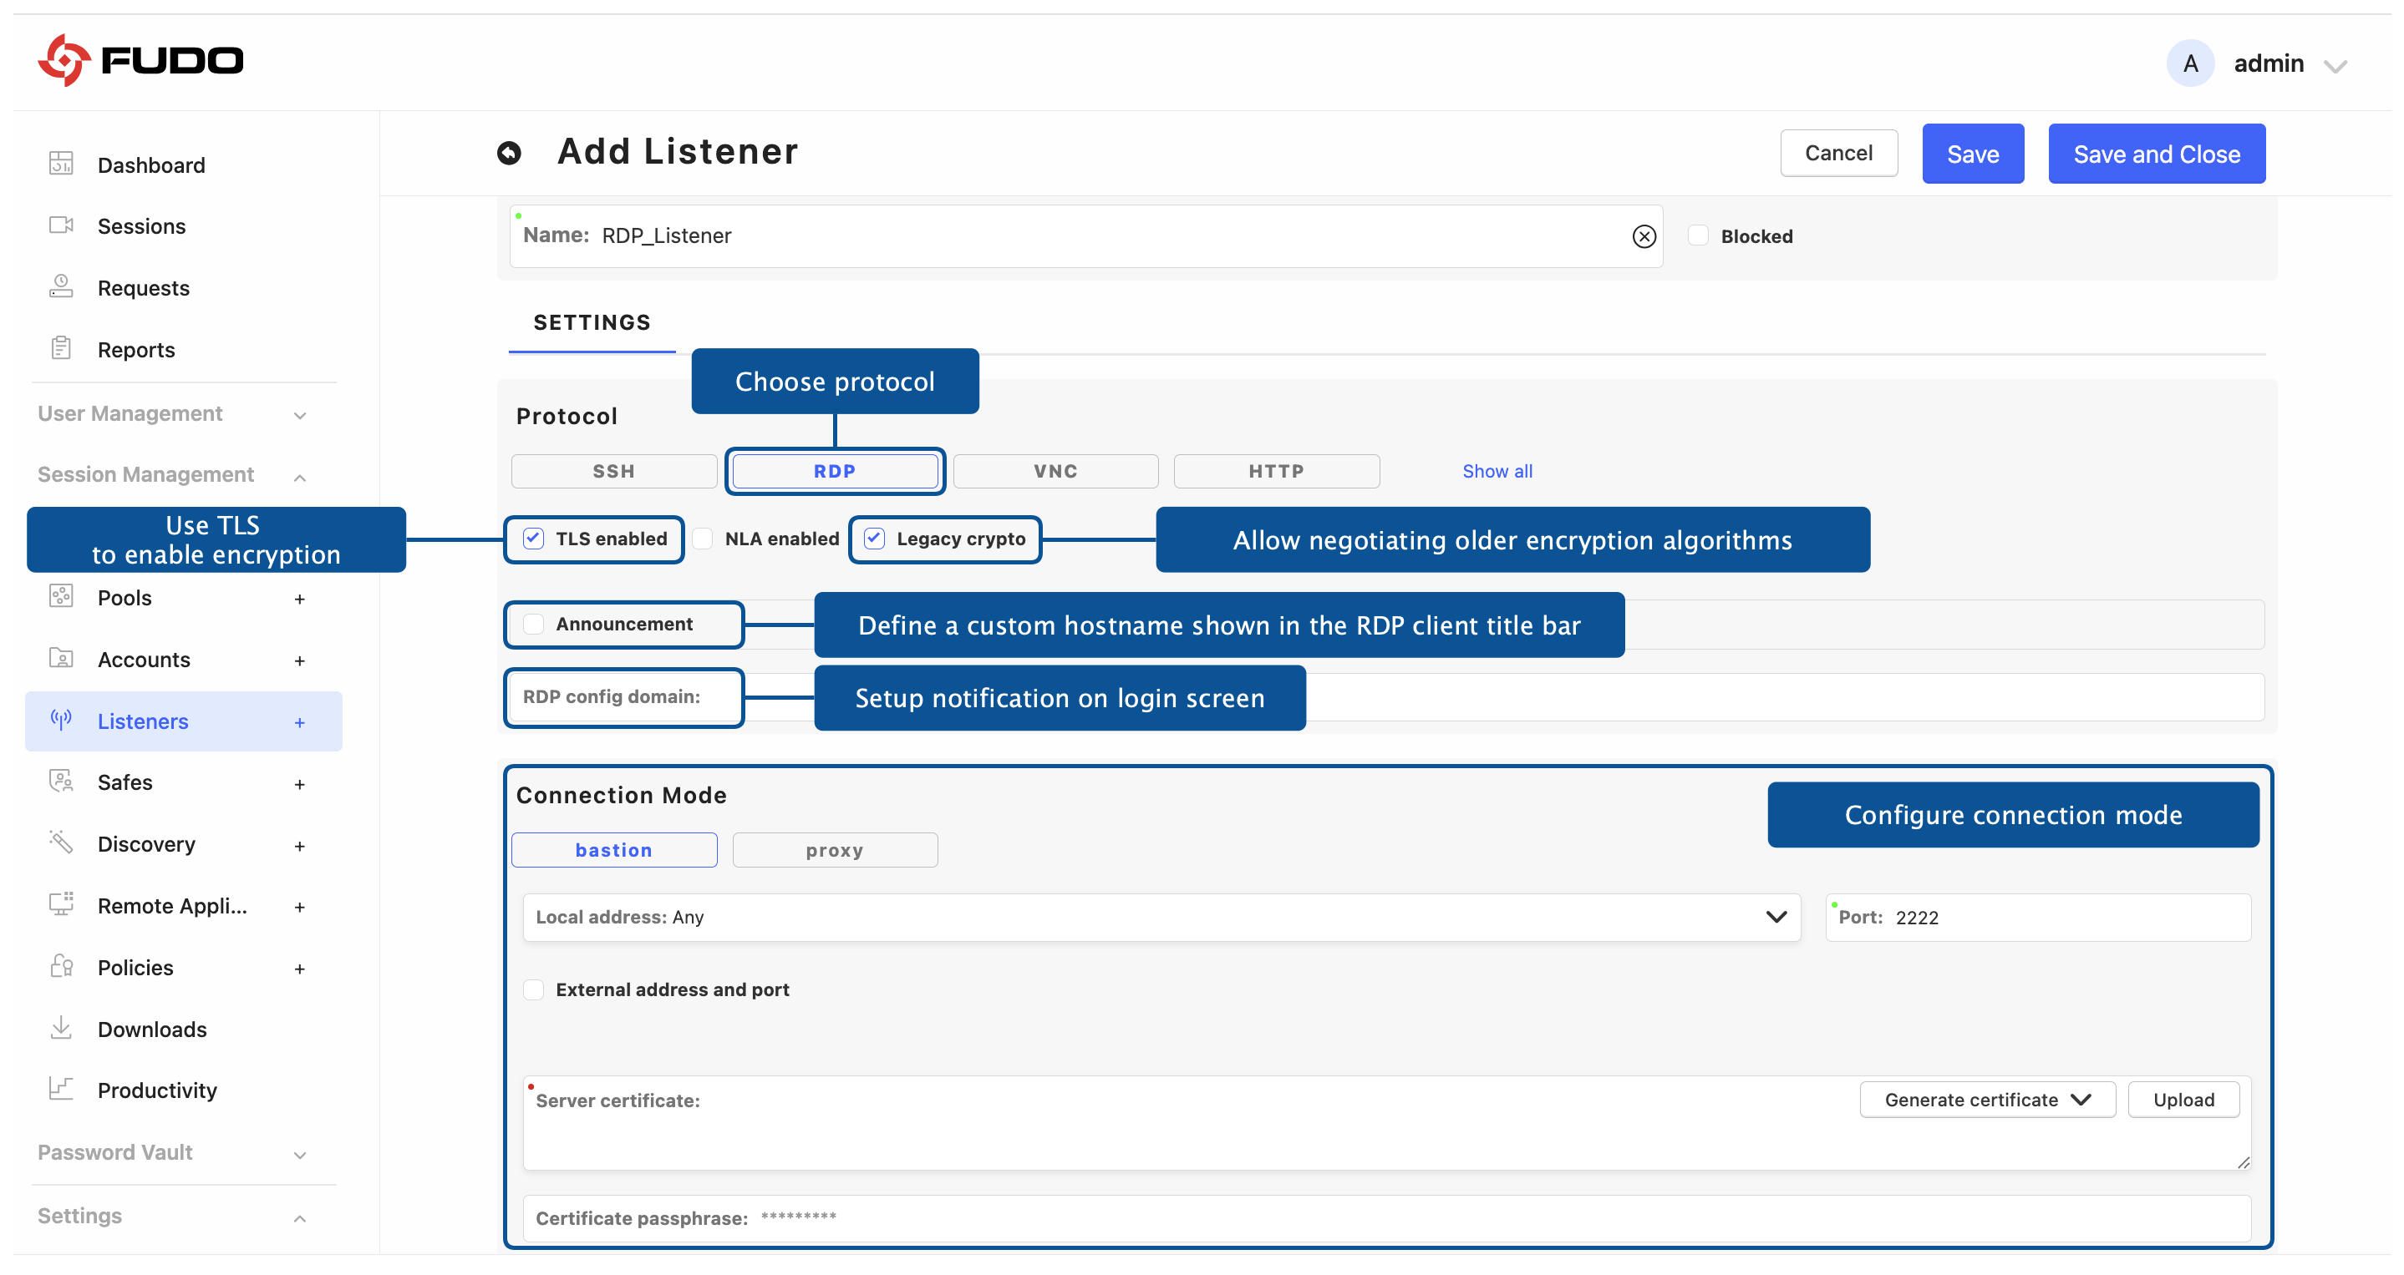Choose the VNC protocol
Screen dimensions: 2404x1275
click(1055, 471)
